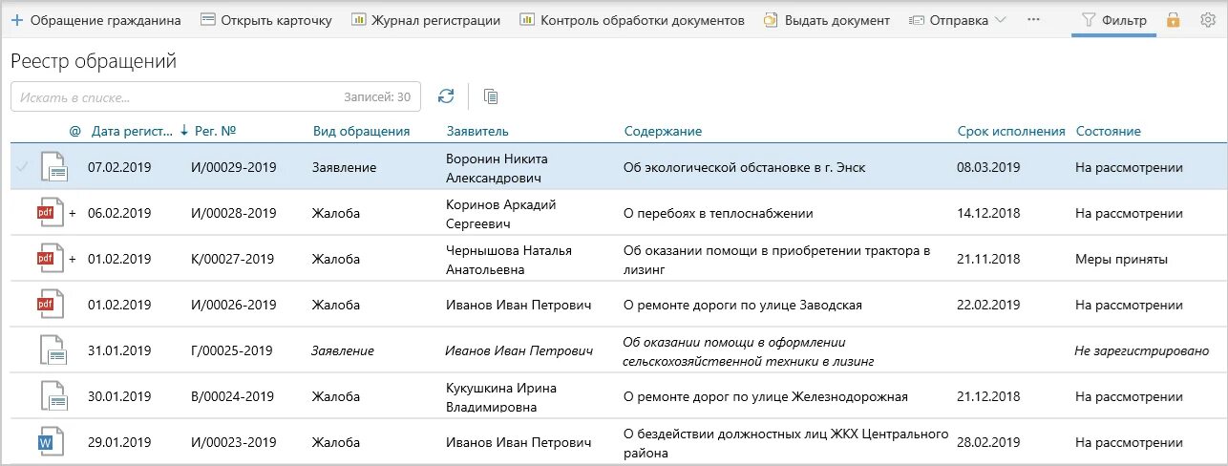
Task: Open PDF attachment of И/00028-2019
Action: pos(49,213)
